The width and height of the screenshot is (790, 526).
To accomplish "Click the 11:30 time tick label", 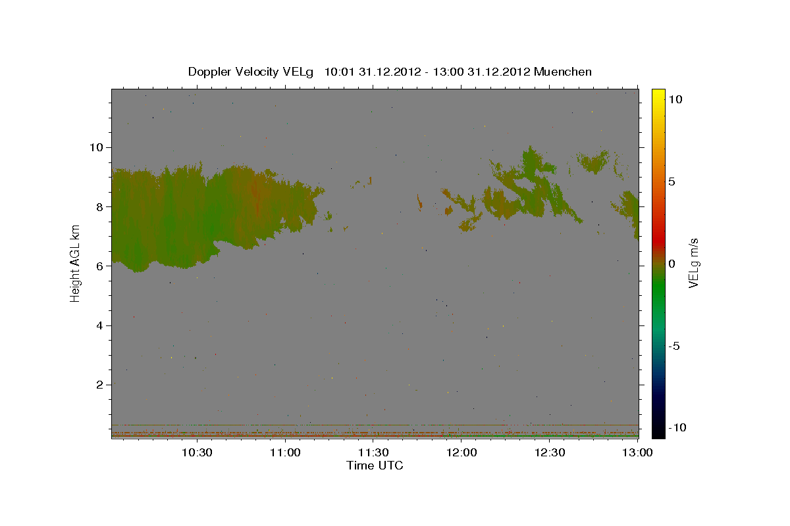I will tap(373, 452).
